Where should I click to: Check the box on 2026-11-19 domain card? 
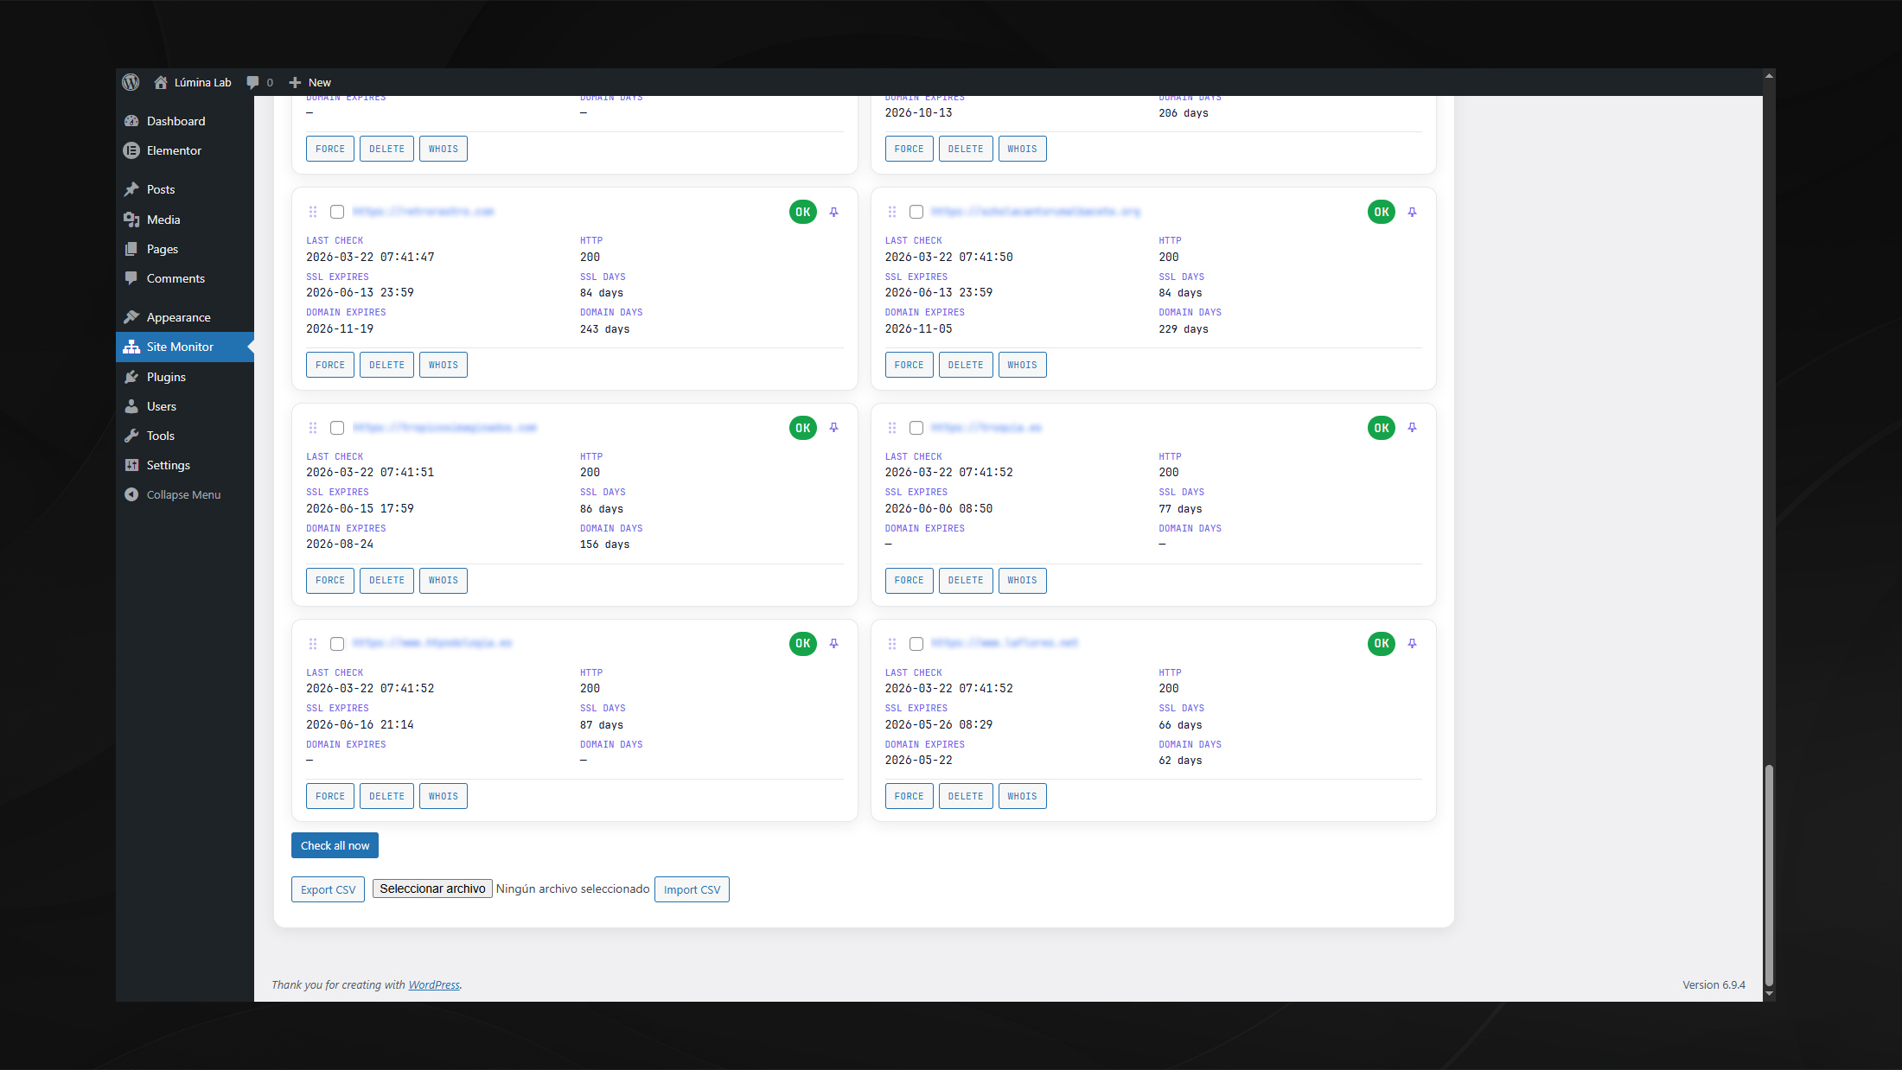pos(337,212)
